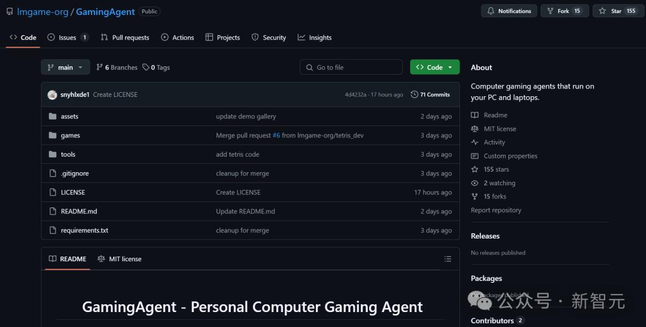Screen dimensions: 646x327
Task: Open the Update README.md commit message
Action: (246, 211)
